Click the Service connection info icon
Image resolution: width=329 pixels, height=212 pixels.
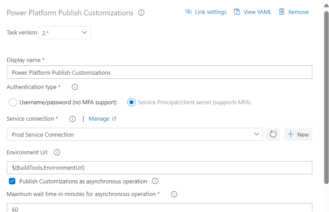pyautogui.click(x=73, y=119)
